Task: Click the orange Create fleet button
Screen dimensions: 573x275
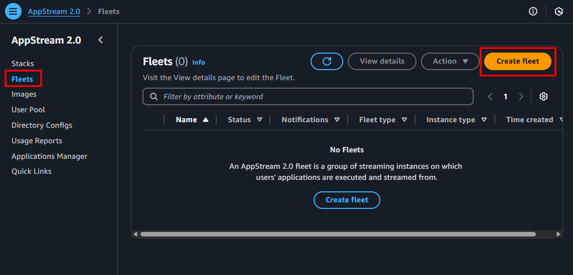Action: coord(517,61)
